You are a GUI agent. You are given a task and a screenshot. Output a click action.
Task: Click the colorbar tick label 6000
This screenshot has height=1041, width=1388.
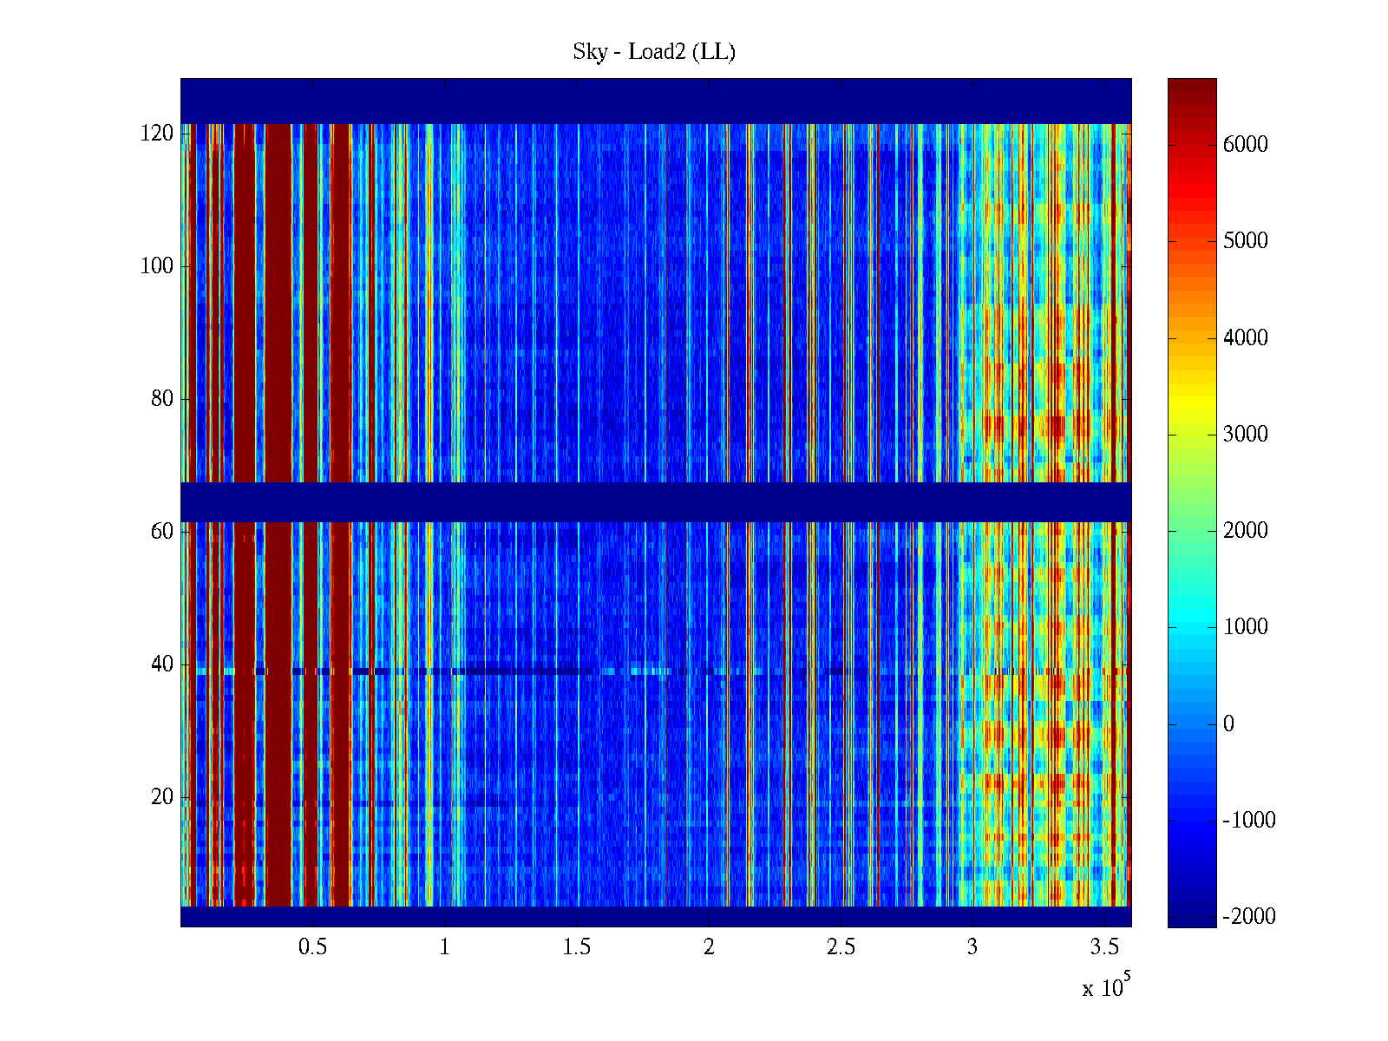click(1245, 145)
